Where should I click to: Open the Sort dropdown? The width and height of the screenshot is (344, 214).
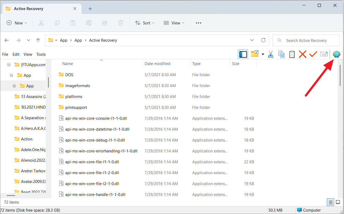(x=145, y=23)
